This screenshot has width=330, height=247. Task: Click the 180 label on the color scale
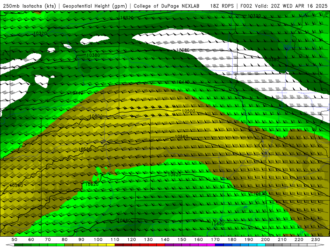(x=232, y=240)
